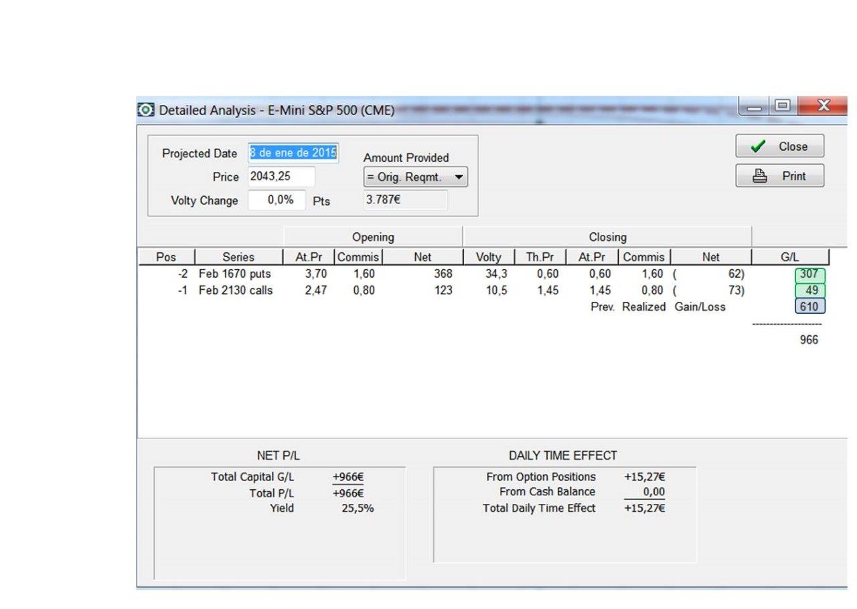Click the 3,70 opening price cell
Viewport: 857px width, 609px height.
tap(316, 274)
